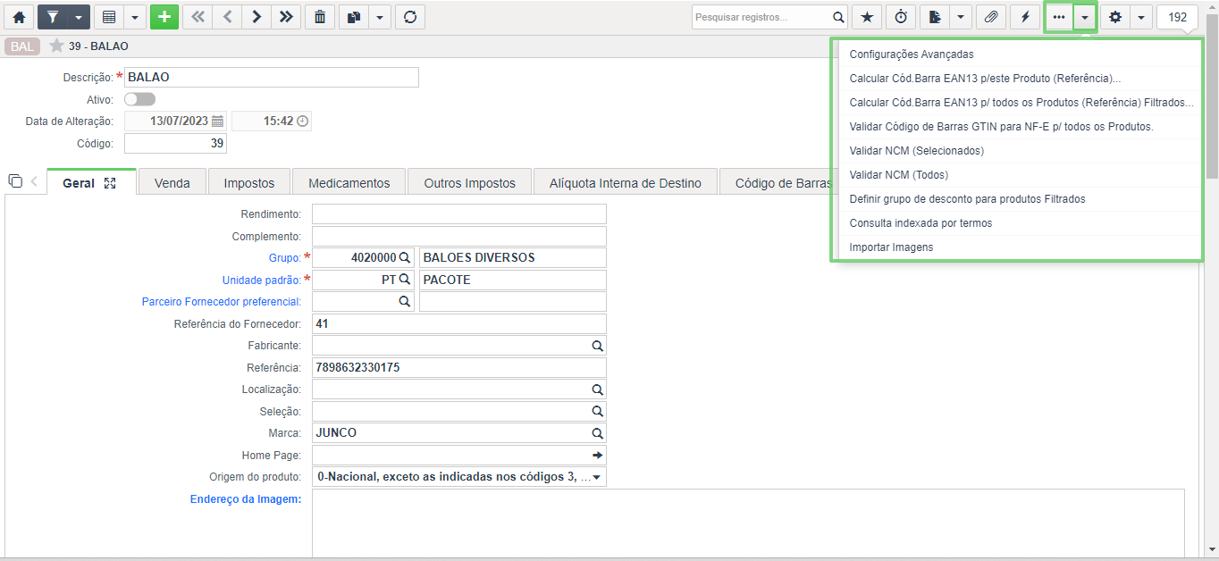Click the 192 record counter
This screenshot has height=561, width=1219.
coord(1178,17)
